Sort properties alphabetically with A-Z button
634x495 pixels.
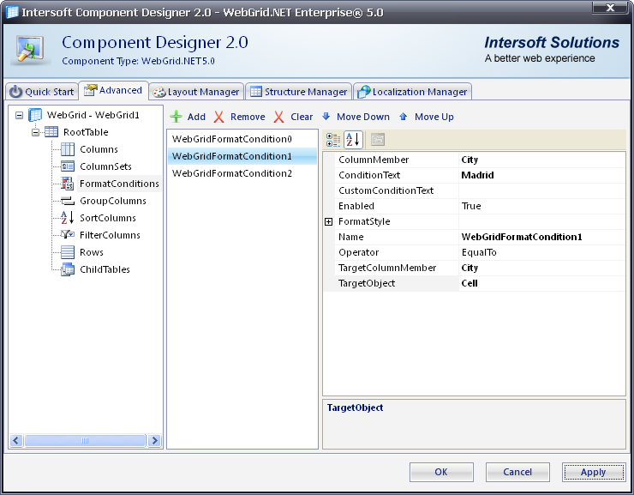353,140
